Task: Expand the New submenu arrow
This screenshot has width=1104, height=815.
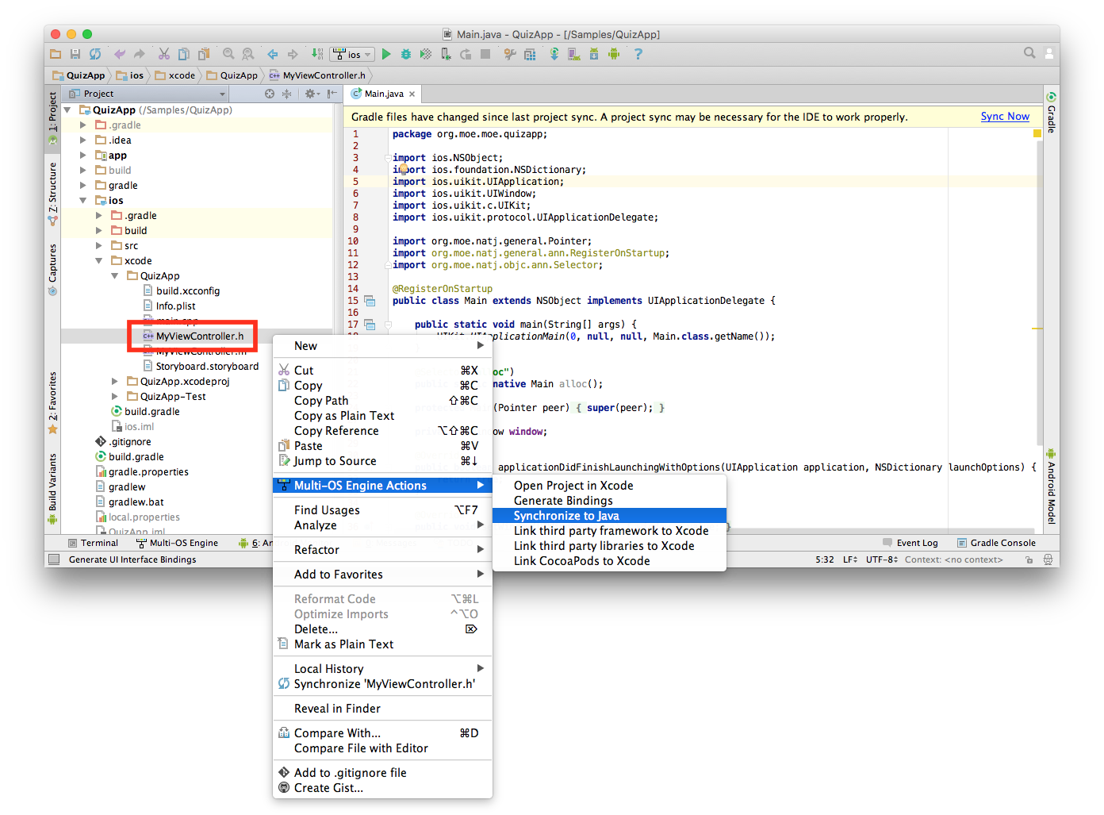Action: point(480,346)
